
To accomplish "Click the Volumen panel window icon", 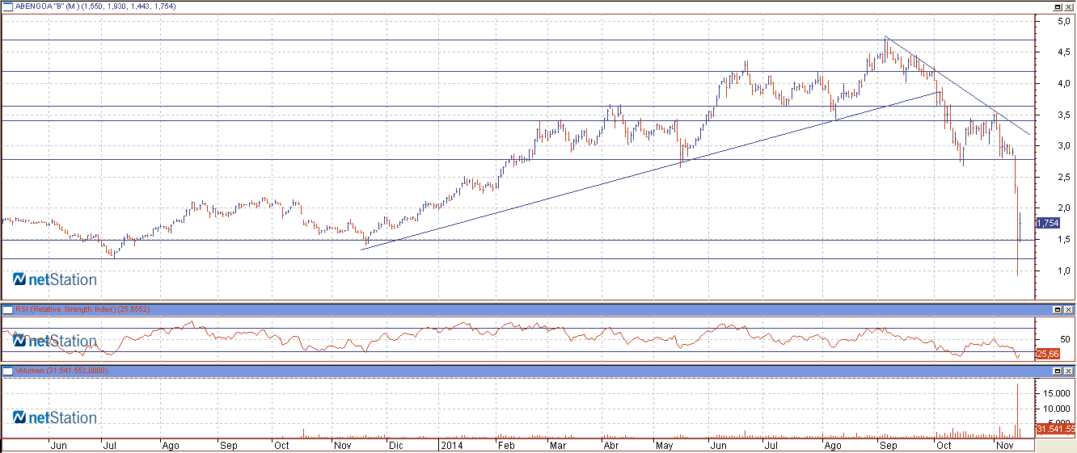I will (7, 371).
